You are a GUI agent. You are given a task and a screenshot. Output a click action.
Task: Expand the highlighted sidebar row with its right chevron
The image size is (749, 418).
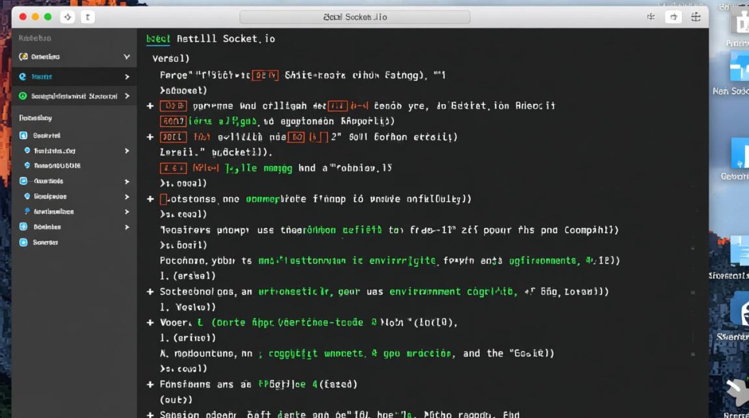(x=127, y=77)
